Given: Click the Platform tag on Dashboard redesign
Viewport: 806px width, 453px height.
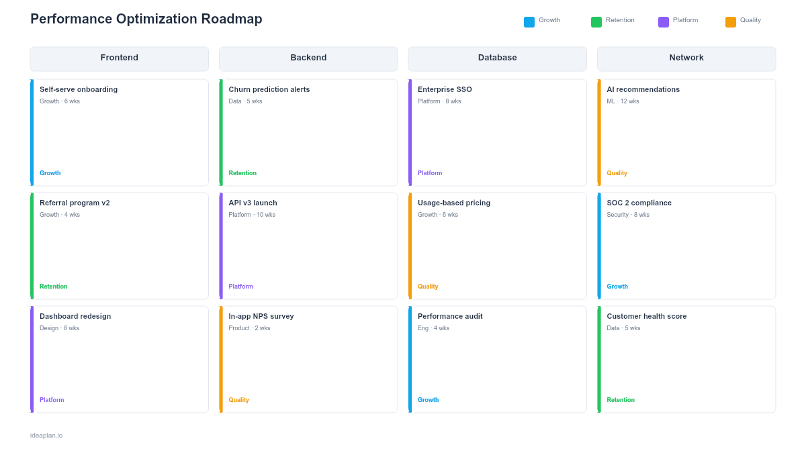Looking at the screenshot, I should click(52, 399).
